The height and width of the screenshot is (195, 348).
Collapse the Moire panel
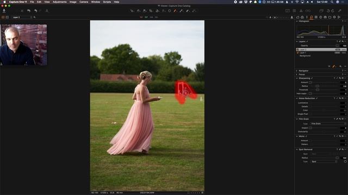click(297, 136)
